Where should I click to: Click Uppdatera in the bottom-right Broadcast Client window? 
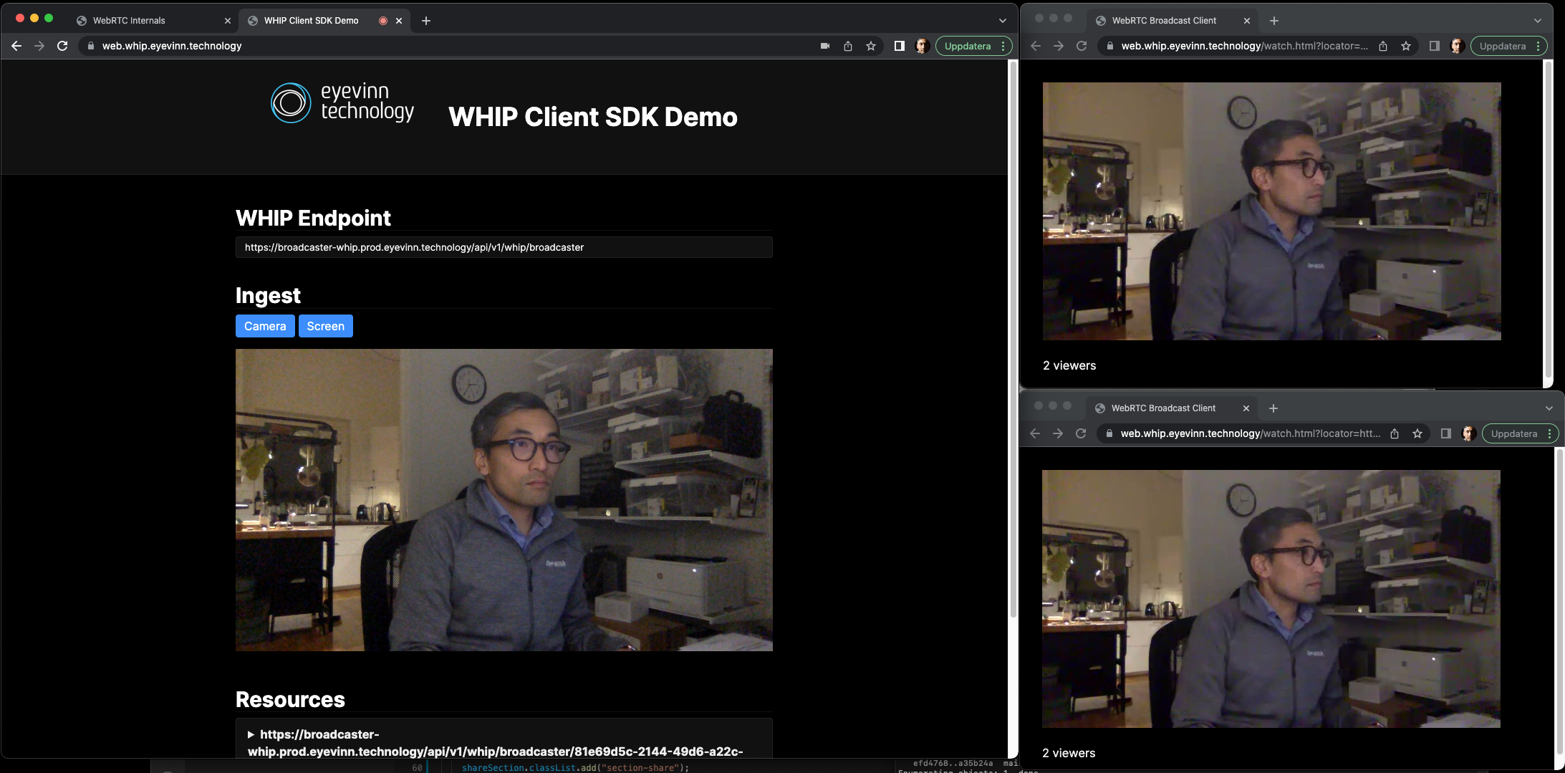click(x=1514, y=433)
